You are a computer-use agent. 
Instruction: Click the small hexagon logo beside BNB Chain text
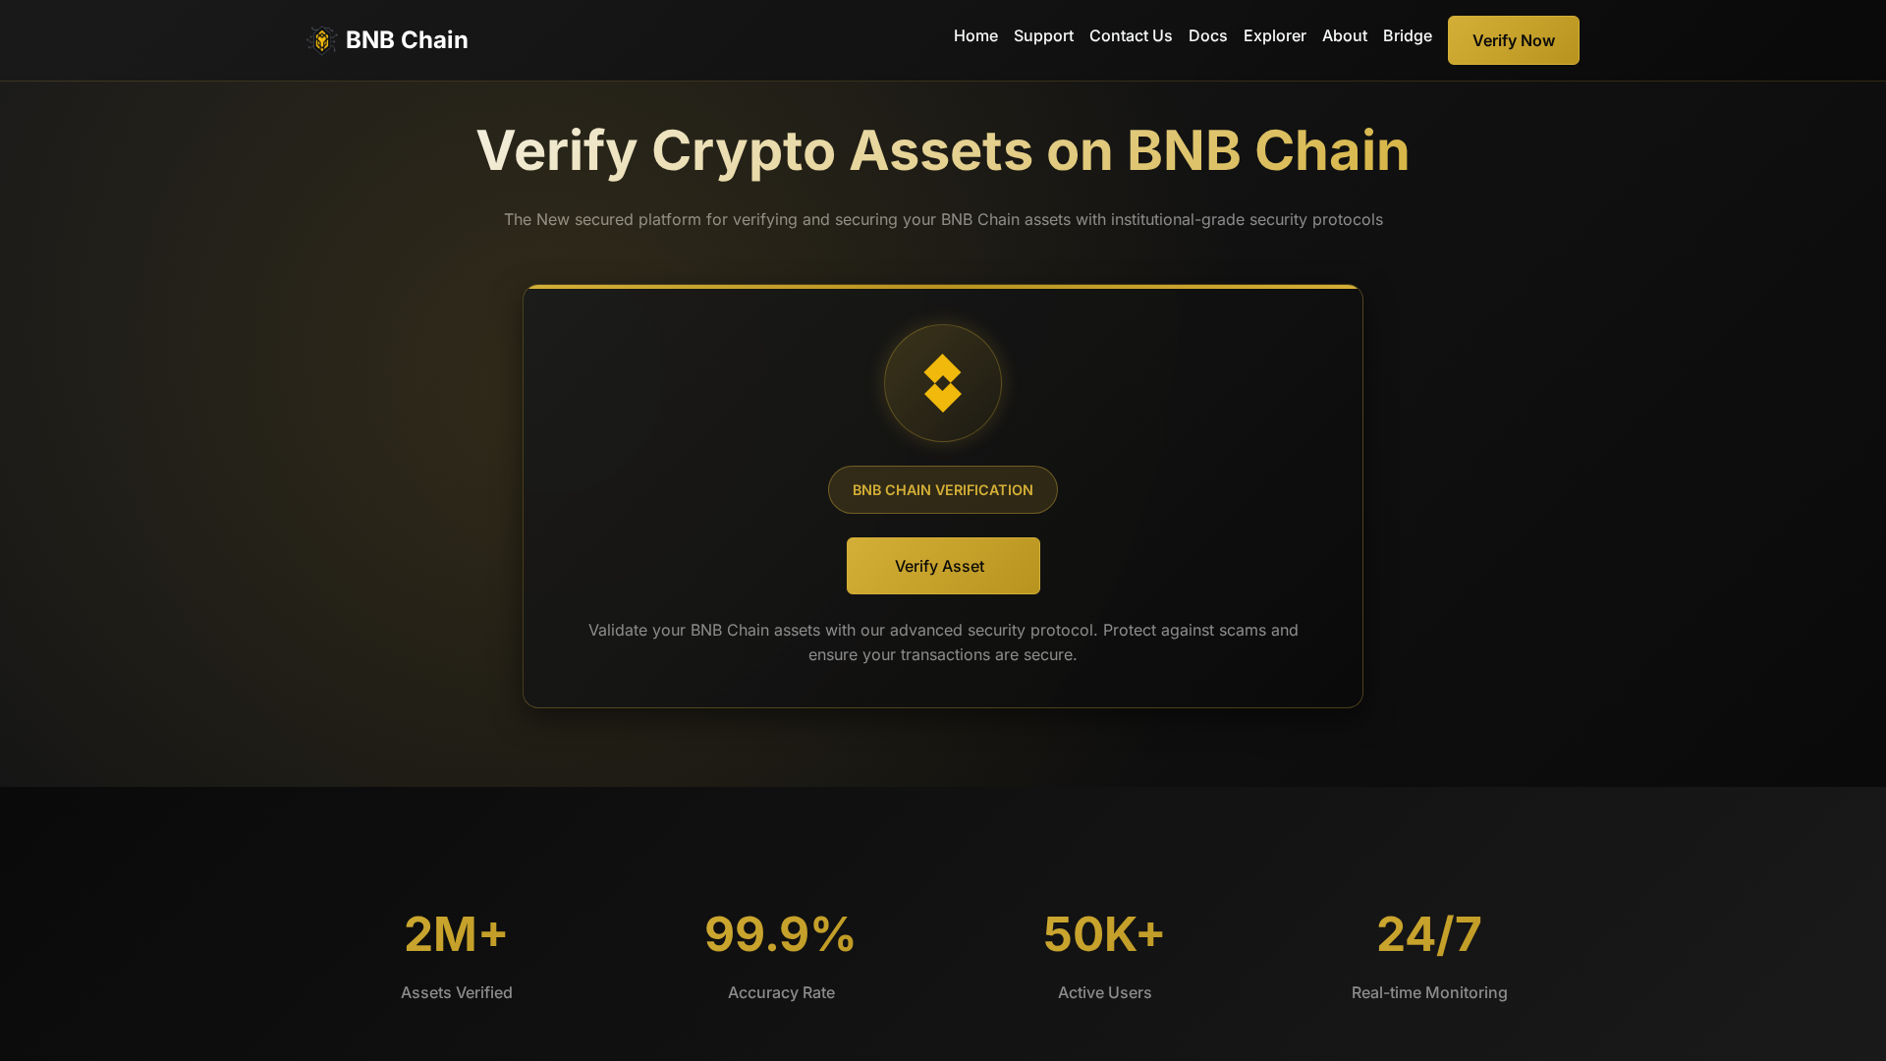coord(321,40)
